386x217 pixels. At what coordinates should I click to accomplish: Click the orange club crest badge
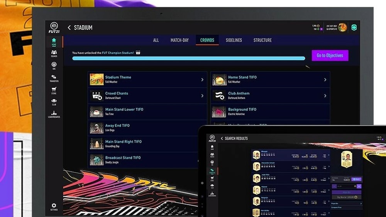pyautogui.click(x=343, y=27)
